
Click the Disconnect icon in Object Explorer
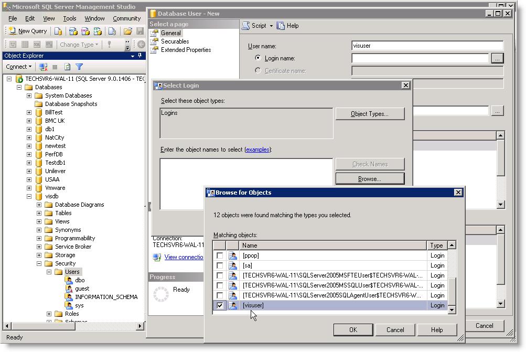coord(43,67)
